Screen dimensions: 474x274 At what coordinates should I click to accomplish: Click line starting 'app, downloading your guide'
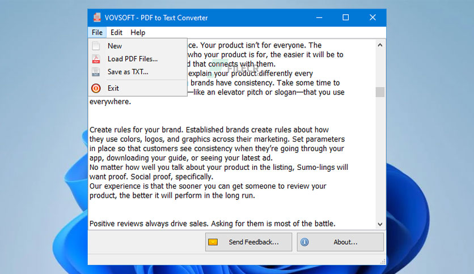click(181, 158)
